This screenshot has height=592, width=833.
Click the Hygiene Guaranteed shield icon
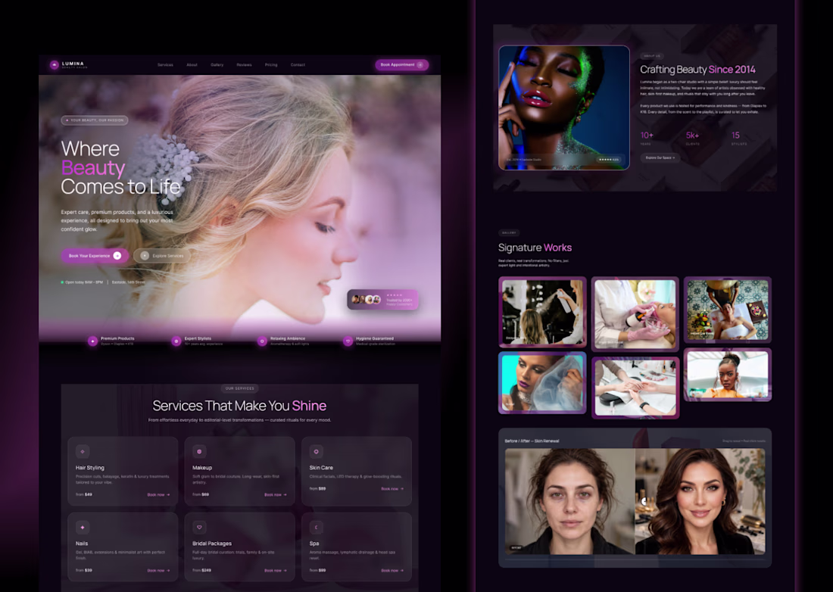coord(348,341)
